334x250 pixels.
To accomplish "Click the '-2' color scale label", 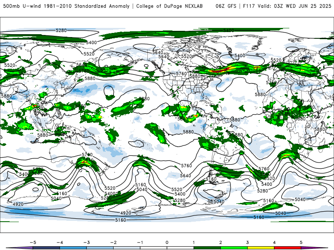I will pos(113,242).
